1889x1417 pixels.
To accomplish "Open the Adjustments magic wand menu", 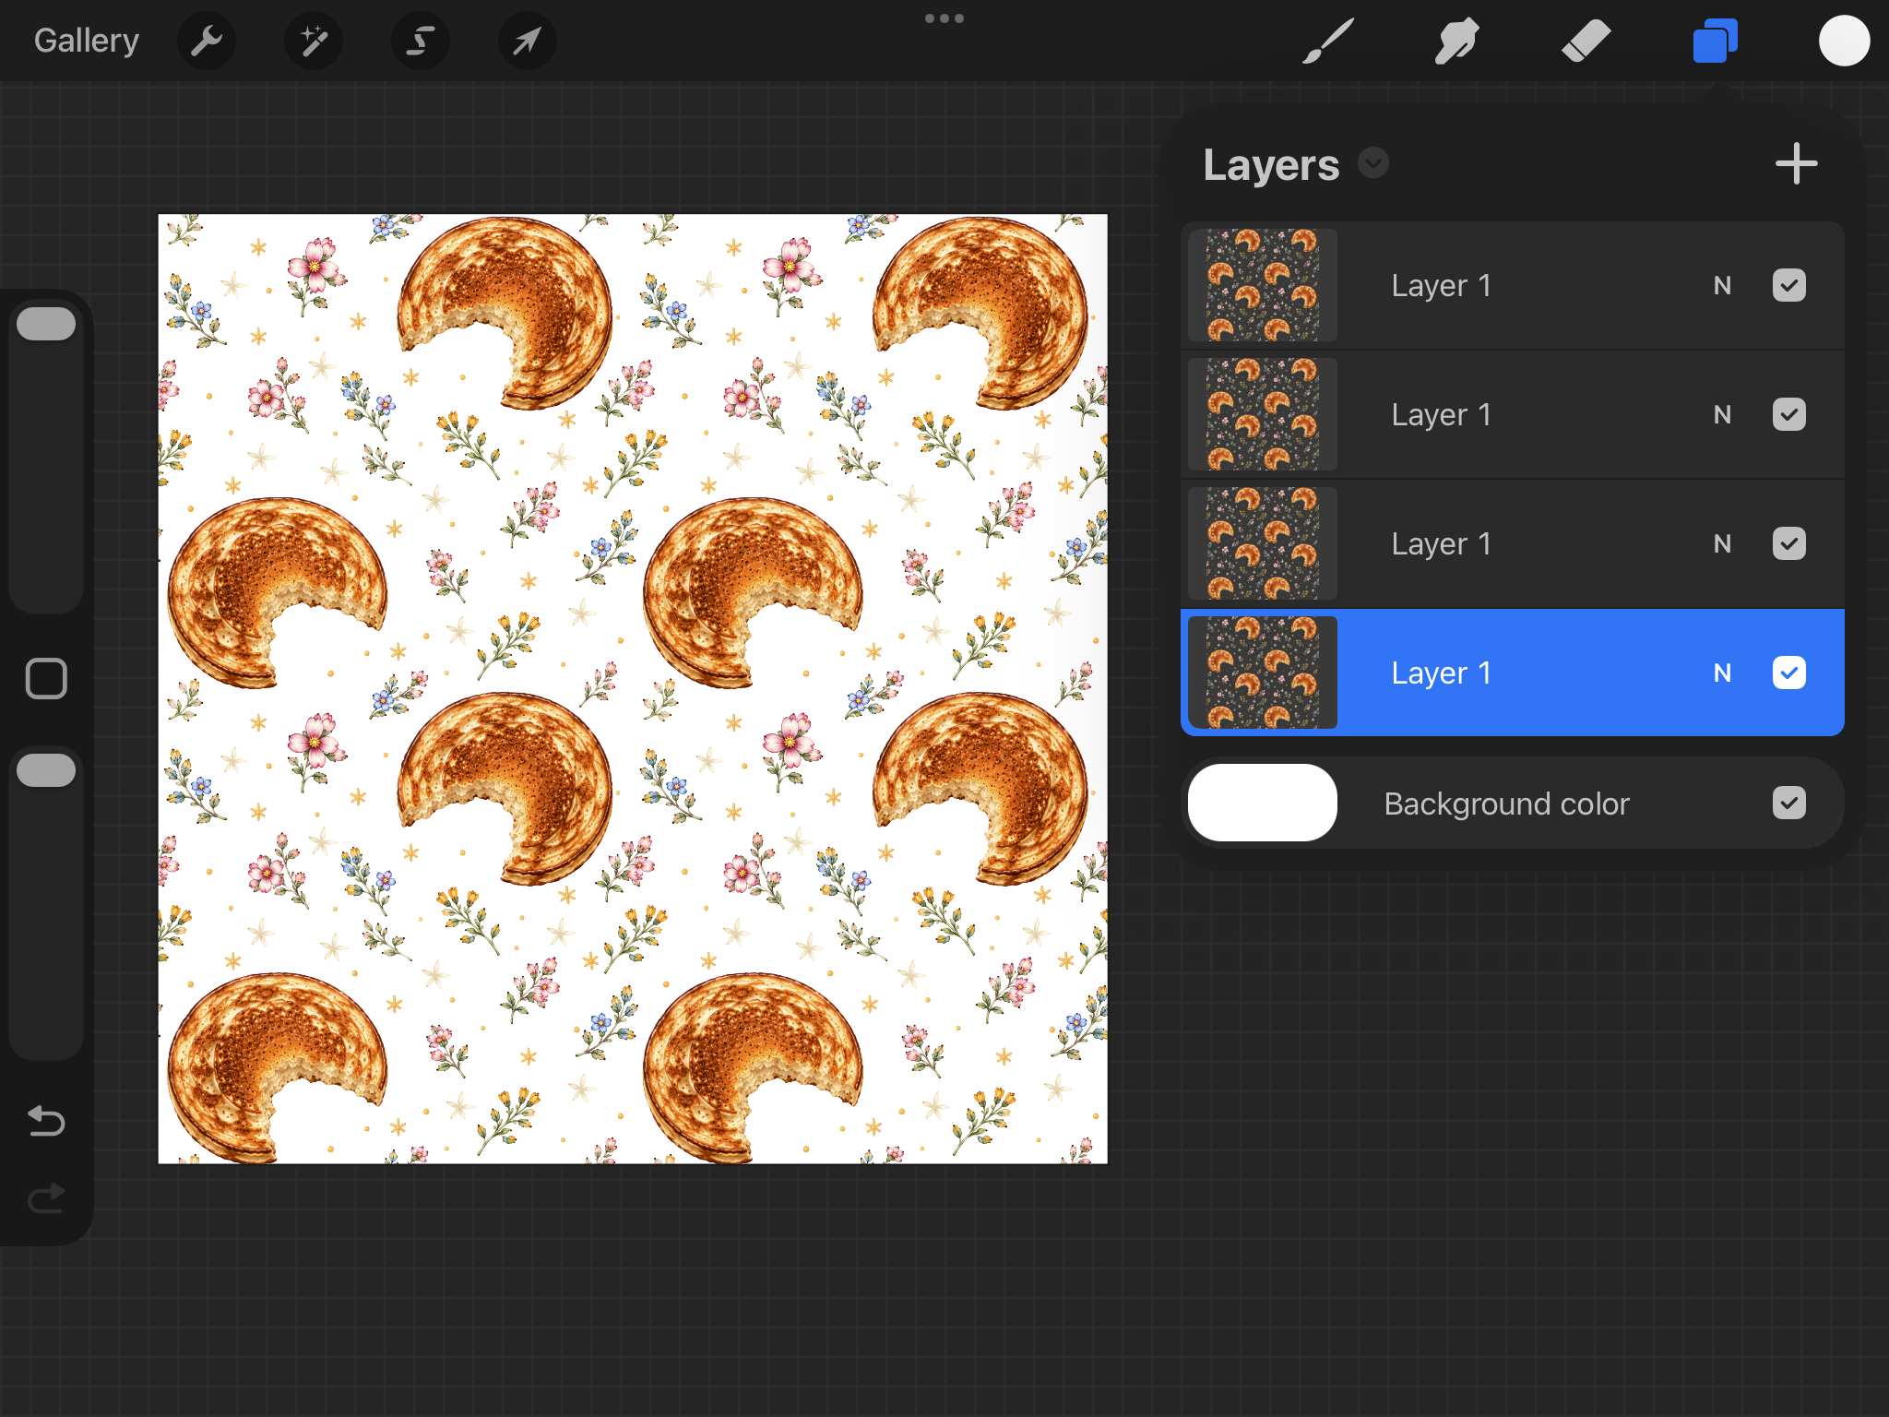I will [x=314, y=41].
